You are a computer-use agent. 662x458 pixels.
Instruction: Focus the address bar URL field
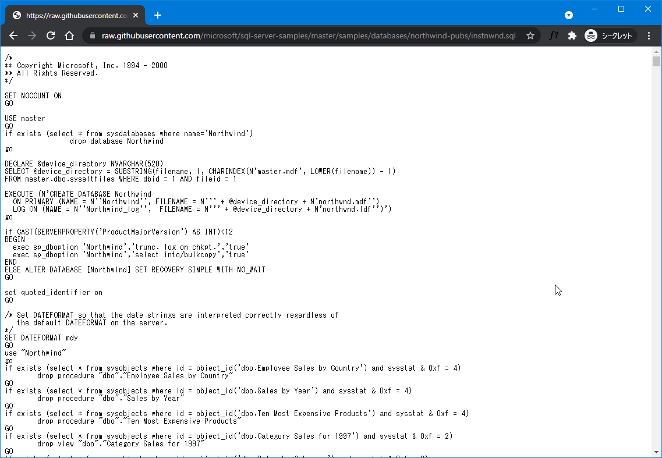309,35
